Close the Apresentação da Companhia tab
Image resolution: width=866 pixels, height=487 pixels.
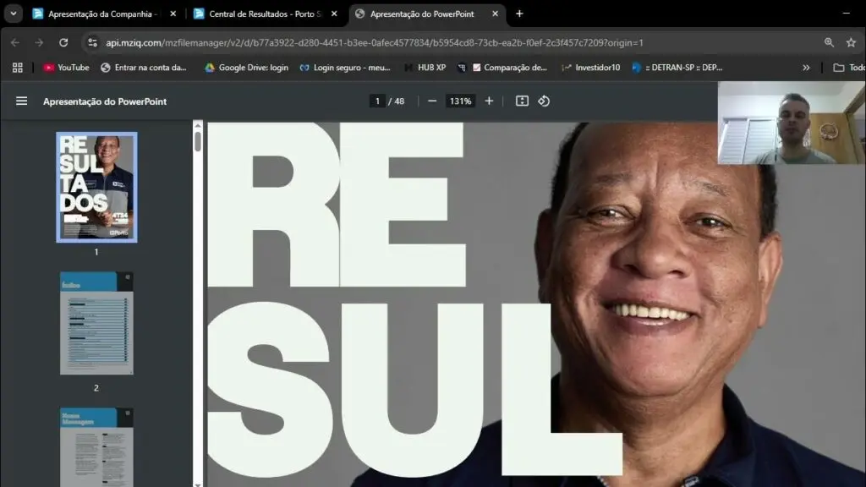click(x=173, y=14)
